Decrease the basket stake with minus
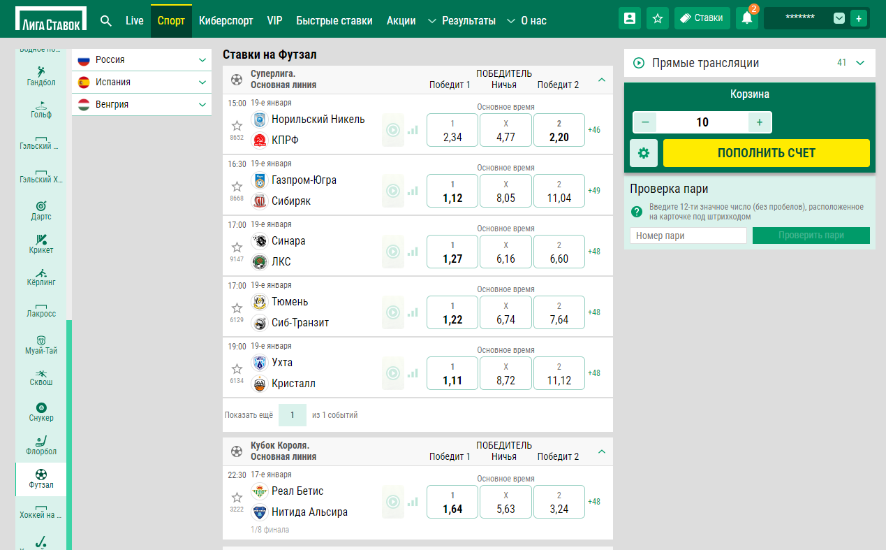 (x=645, y=122)
